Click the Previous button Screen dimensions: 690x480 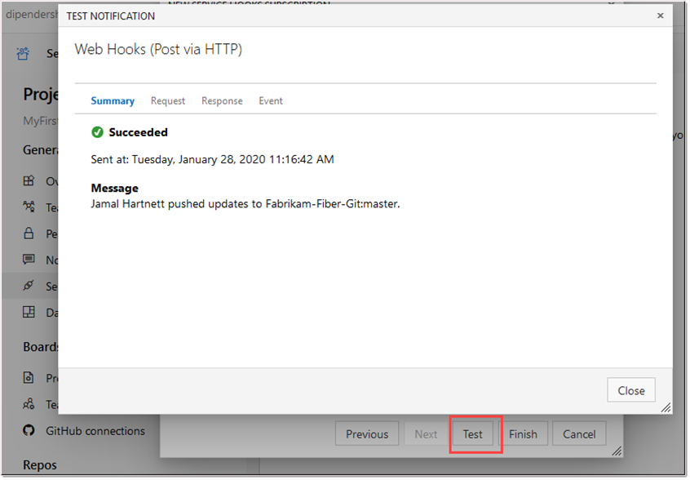coord(366,433)
